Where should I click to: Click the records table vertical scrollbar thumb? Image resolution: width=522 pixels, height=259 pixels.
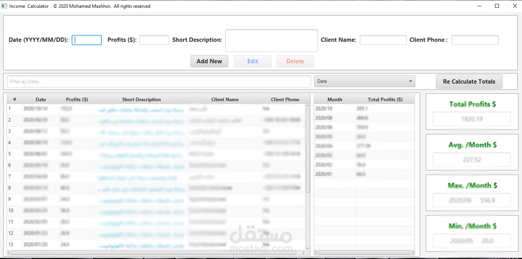point(307,150)
